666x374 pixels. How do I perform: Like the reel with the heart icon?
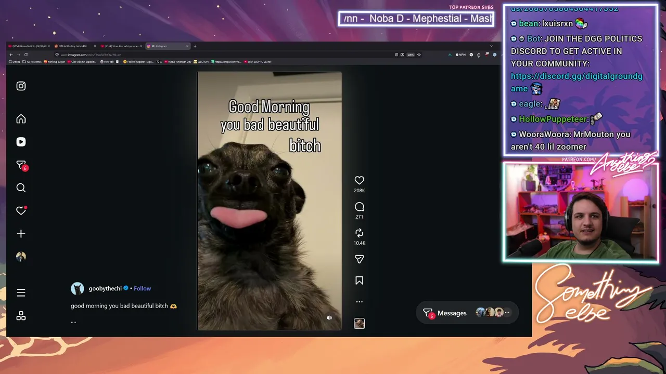[359, 180]
